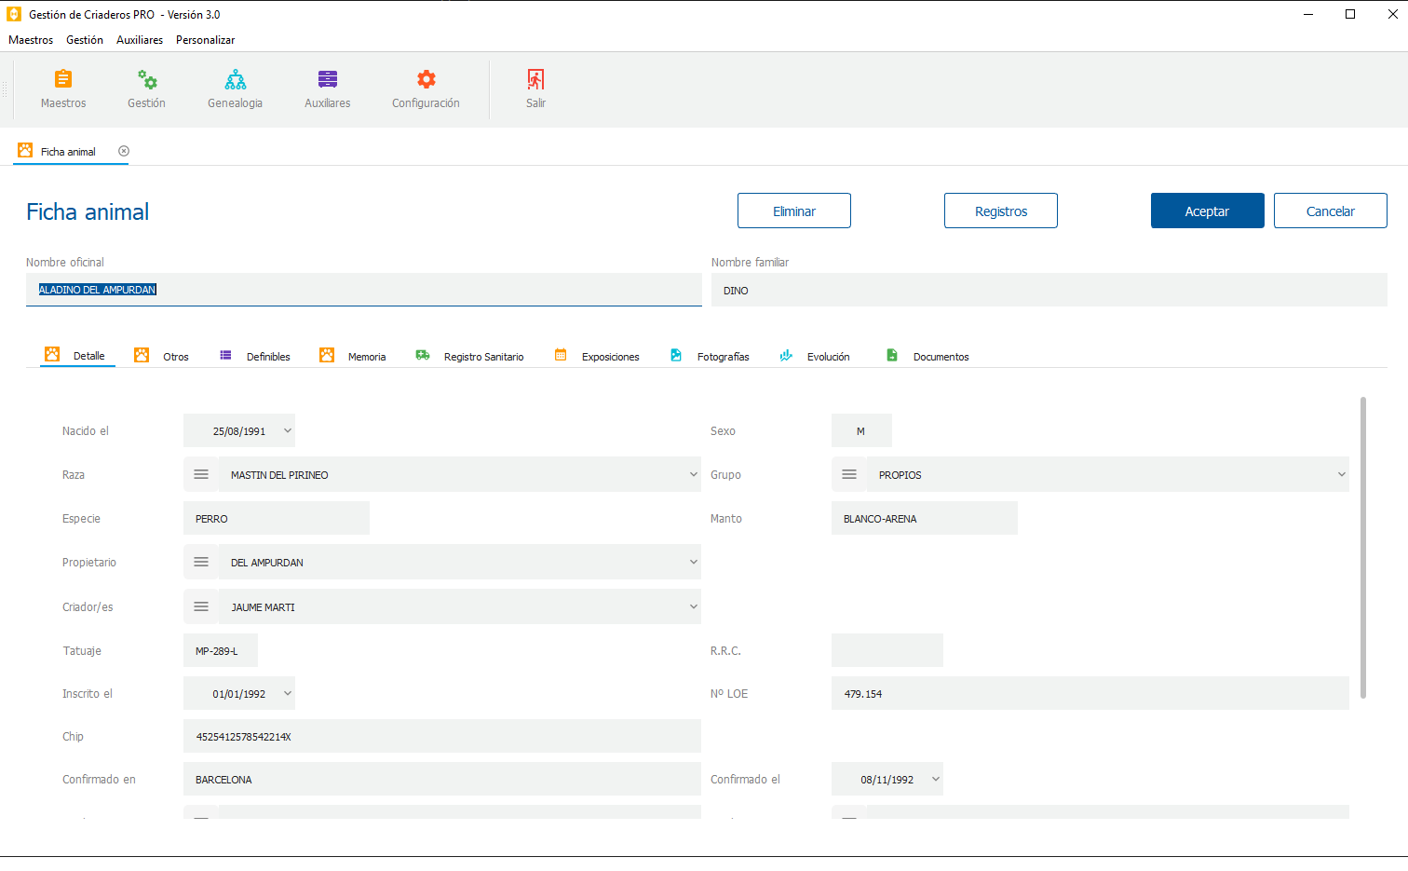This screenshot has width=1408, height=871.
Task: Click the Auxiliares toolbar icon
Action: [328, 80]
